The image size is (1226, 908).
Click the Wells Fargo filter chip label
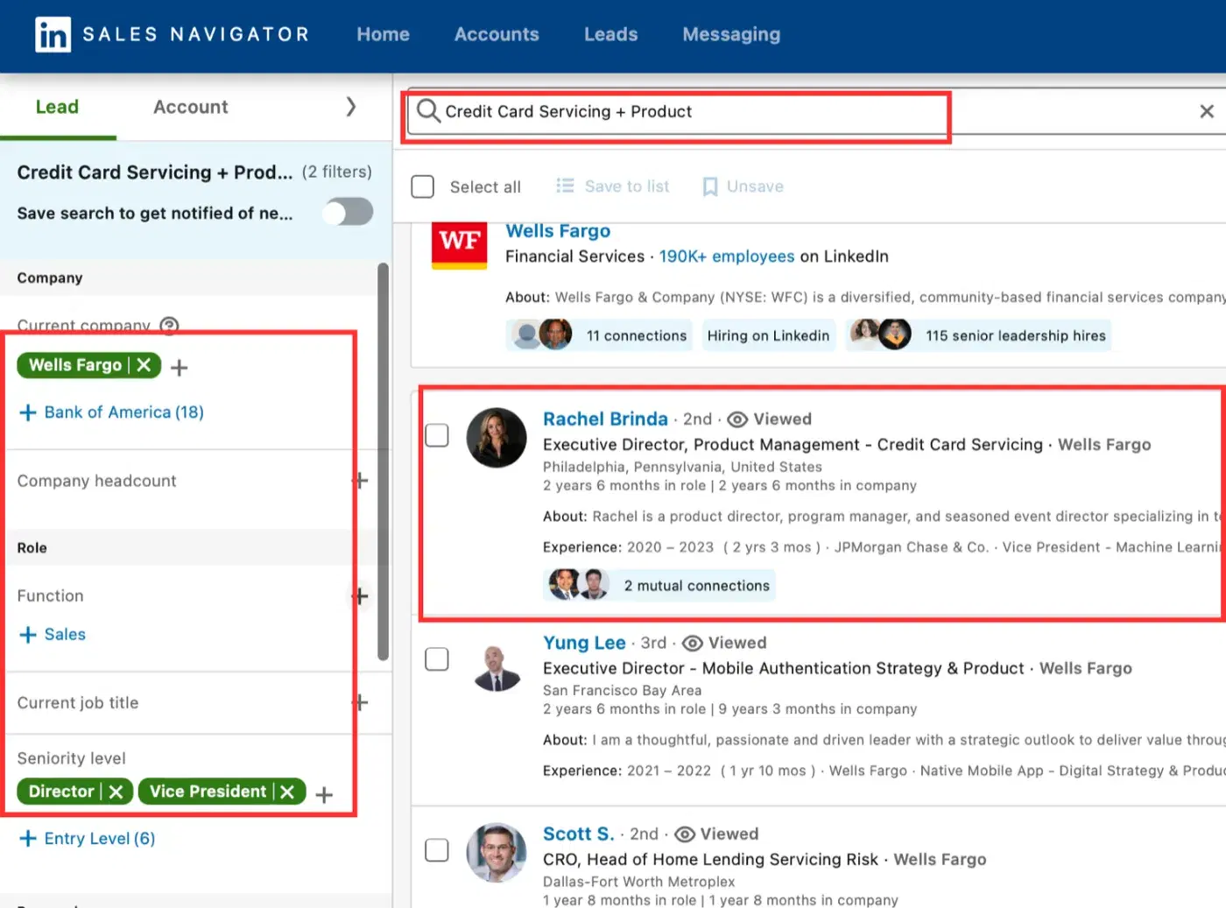coord(75,365)
